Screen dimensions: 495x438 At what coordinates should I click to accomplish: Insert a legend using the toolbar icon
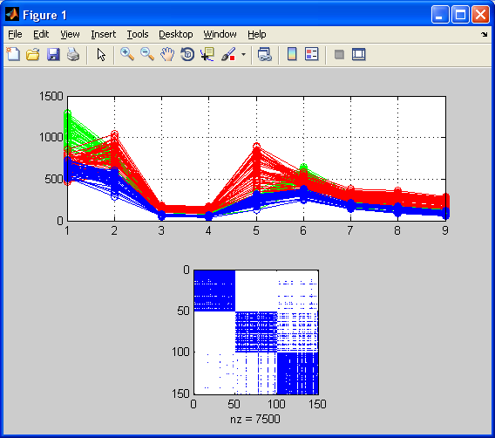312,54
